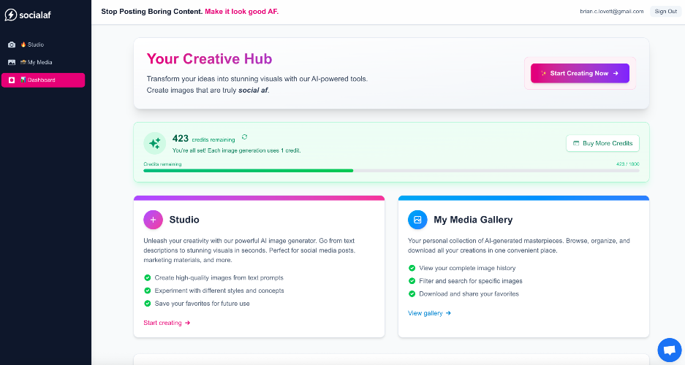Open the View gallery link
The width and height of the screenshot is (685, 365).
click(429, 313)
